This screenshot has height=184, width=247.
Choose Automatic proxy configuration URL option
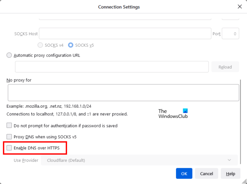[9, 55]
